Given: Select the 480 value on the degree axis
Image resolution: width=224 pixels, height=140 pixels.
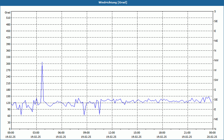Looking at the screenshot, I should (x=8, y=24).
